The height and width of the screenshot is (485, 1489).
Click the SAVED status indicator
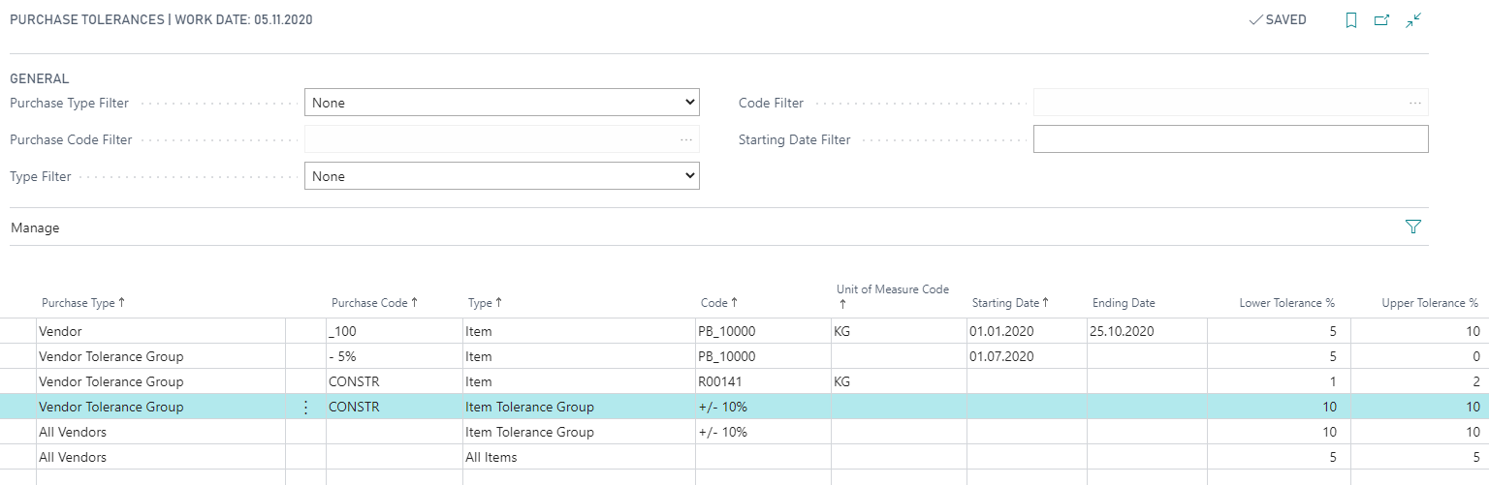(x=1278, y=19)
